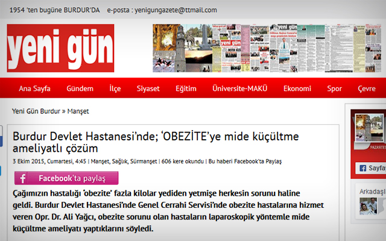
Task: Click the sidebar clock tower thumbnail
Action: 370,128
